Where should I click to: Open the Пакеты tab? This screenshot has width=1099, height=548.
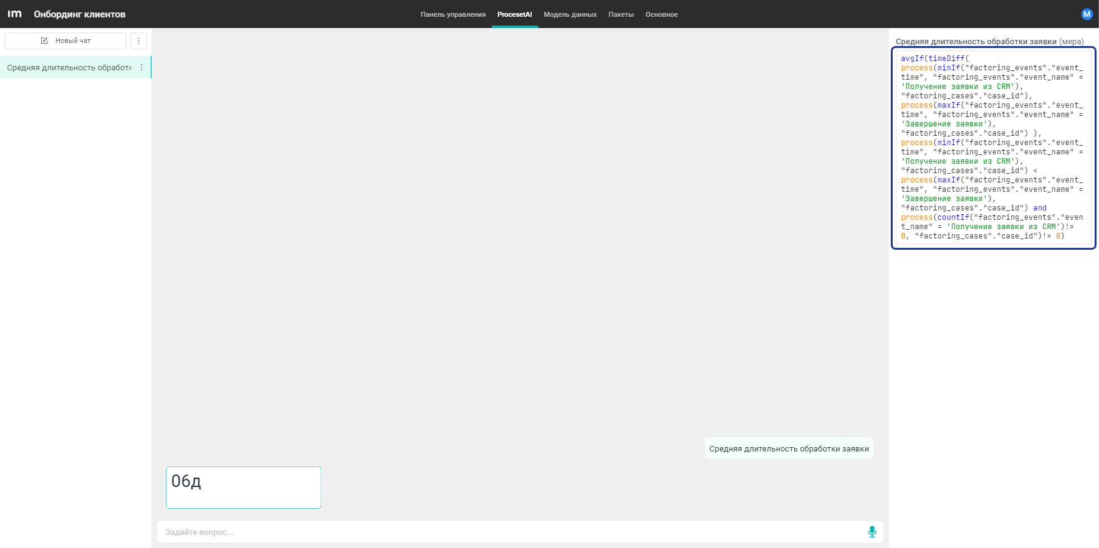(x=621, y=14)
